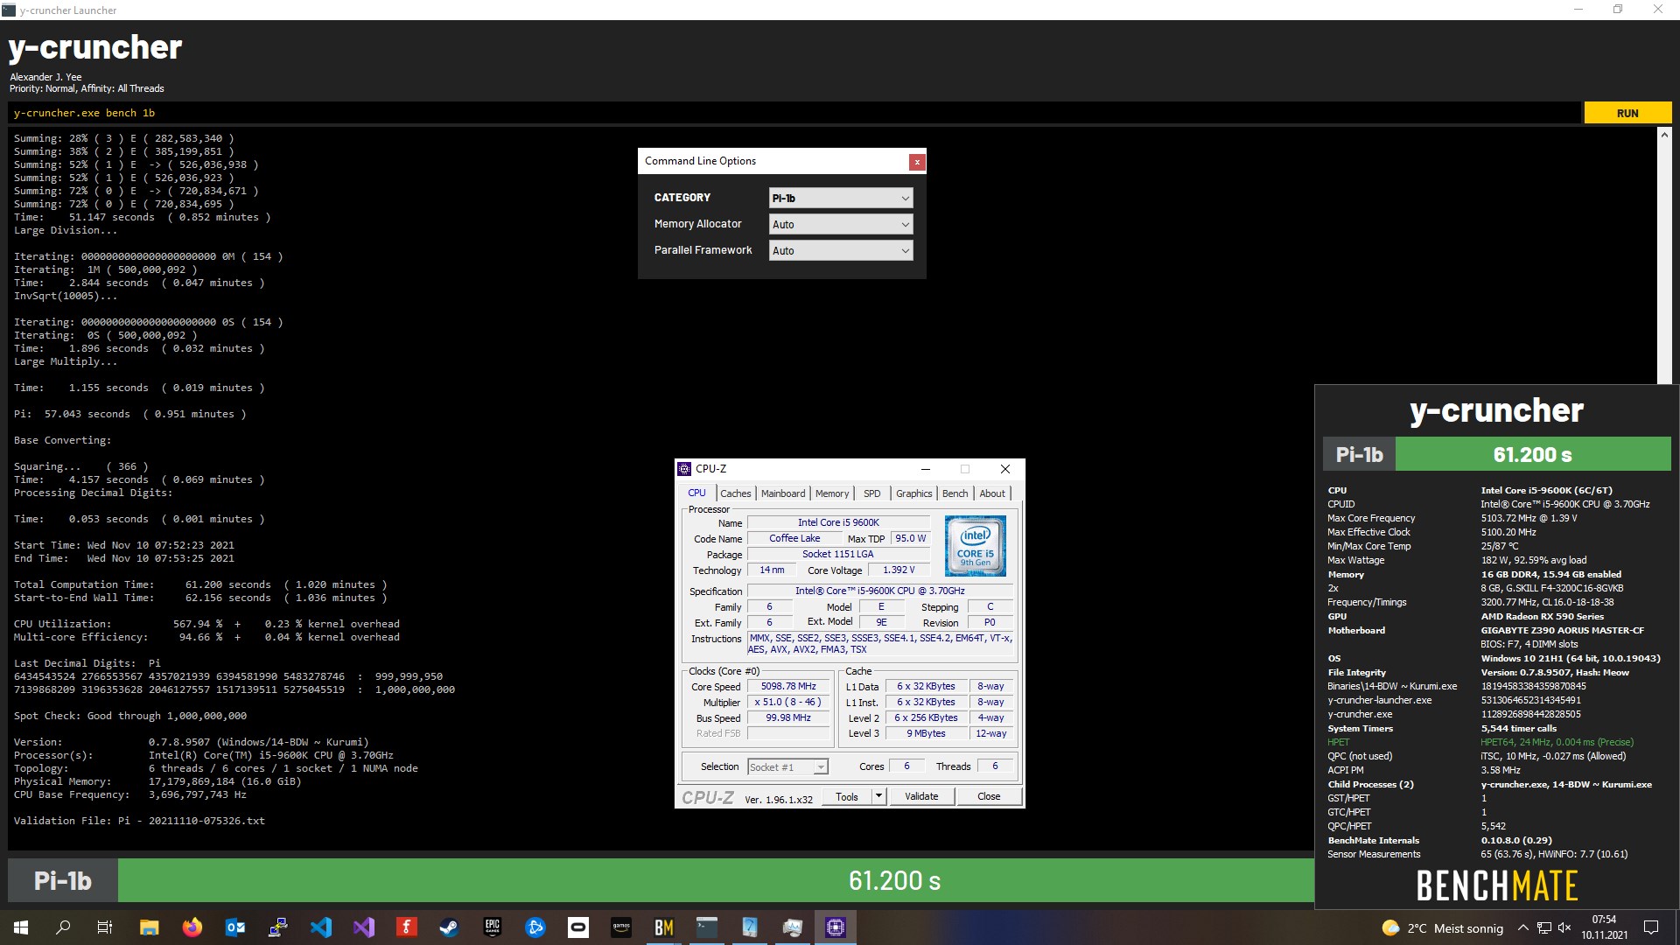Click the command line input field

(794, 113)
